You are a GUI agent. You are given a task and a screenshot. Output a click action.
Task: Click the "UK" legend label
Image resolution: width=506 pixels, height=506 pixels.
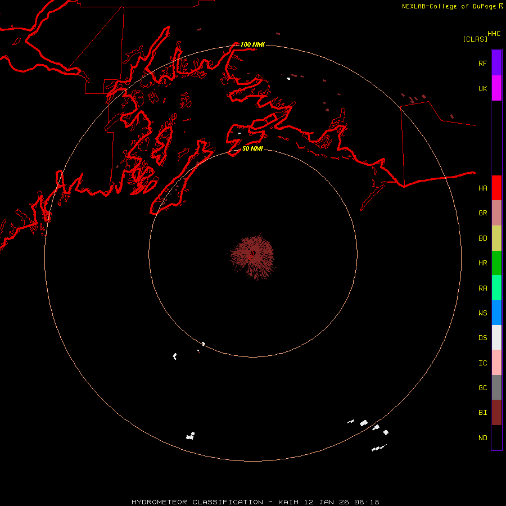(482, 88)
